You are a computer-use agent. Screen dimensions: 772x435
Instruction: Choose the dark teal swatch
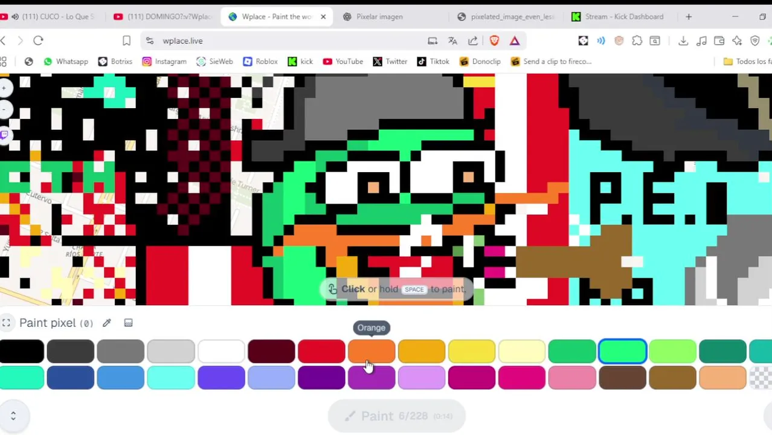tap(722, 351)
